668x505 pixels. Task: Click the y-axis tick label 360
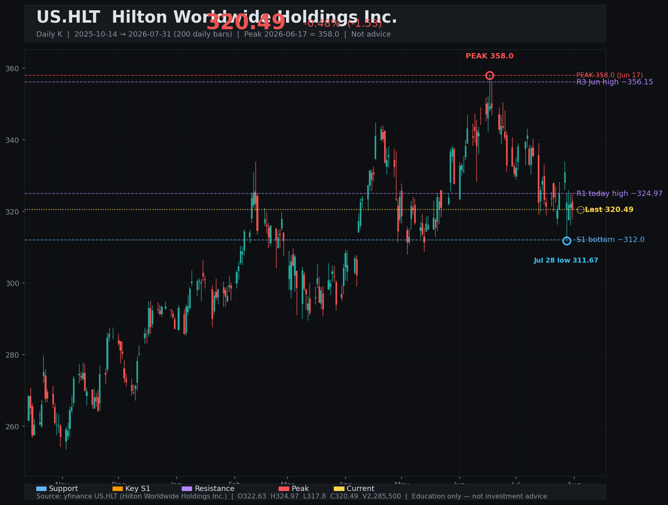[x=13, y=68]
